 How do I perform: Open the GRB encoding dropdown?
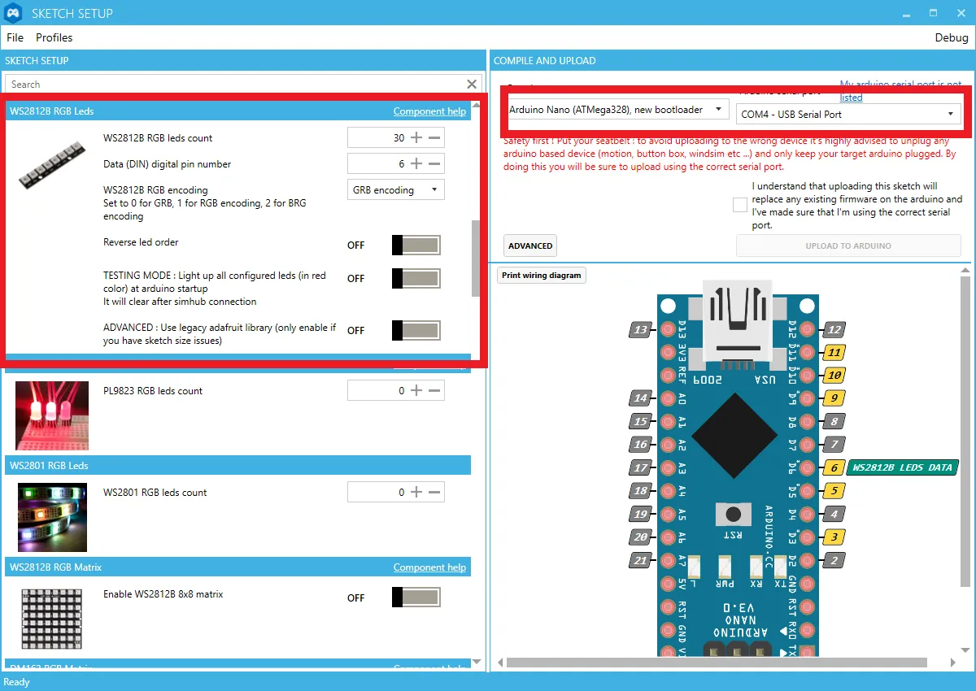click(395, 190)
